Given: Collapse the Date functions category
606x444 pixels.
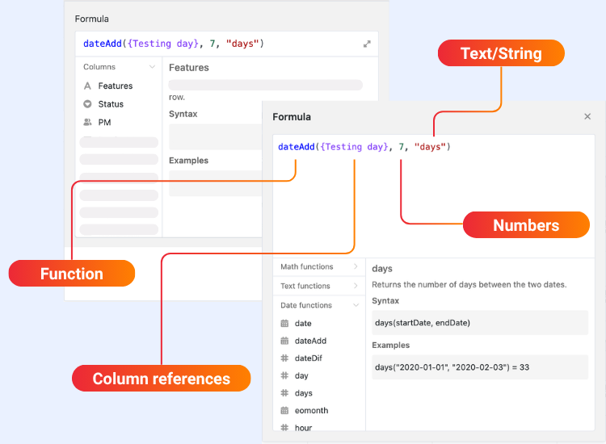Looking at the screenshot, I should pyautogui.click(x=355, y=305).
